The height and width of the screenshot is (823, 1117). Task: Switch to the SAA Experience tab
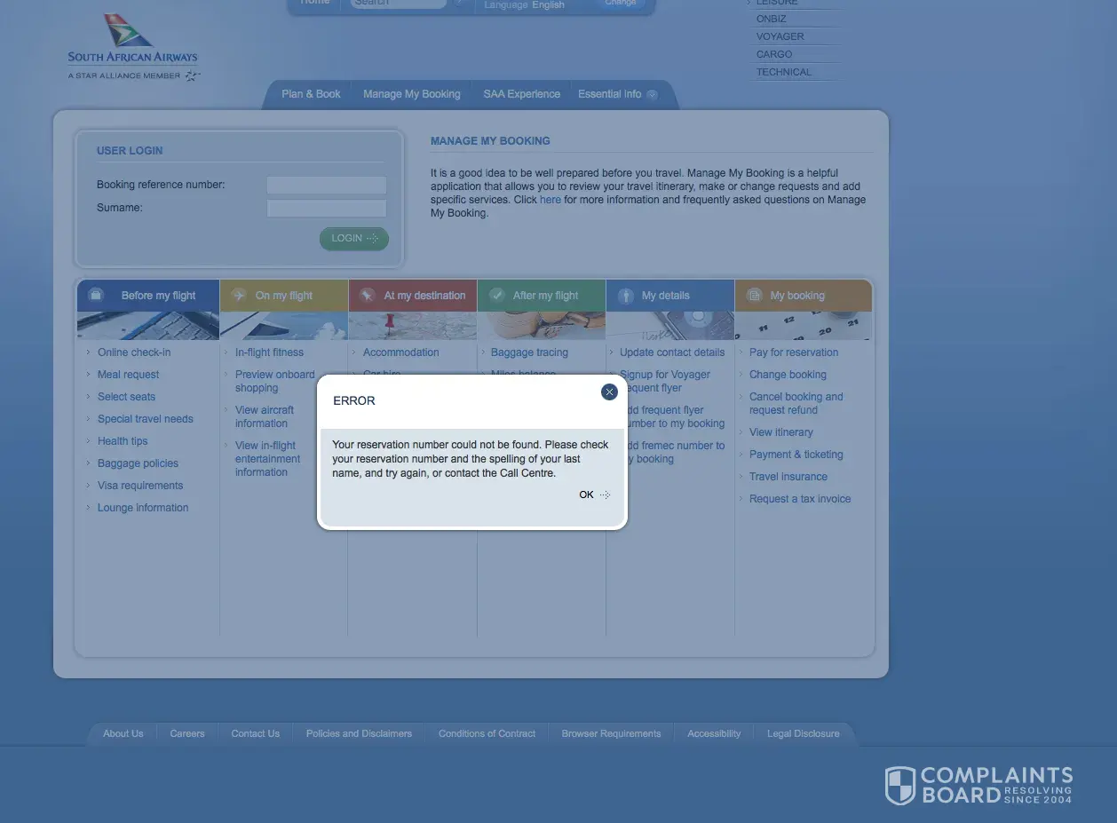point(521,94)
